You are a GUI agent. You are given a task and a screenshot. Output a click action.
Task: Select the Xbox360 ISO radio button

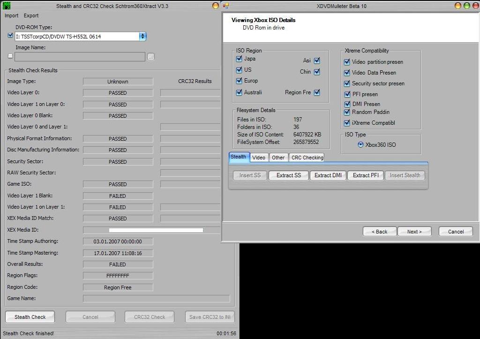(360, 144)
